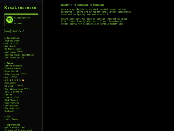Open the trinket link in the profile card
The height and width of the screenshot is (131, 174).
pos(18,23)
